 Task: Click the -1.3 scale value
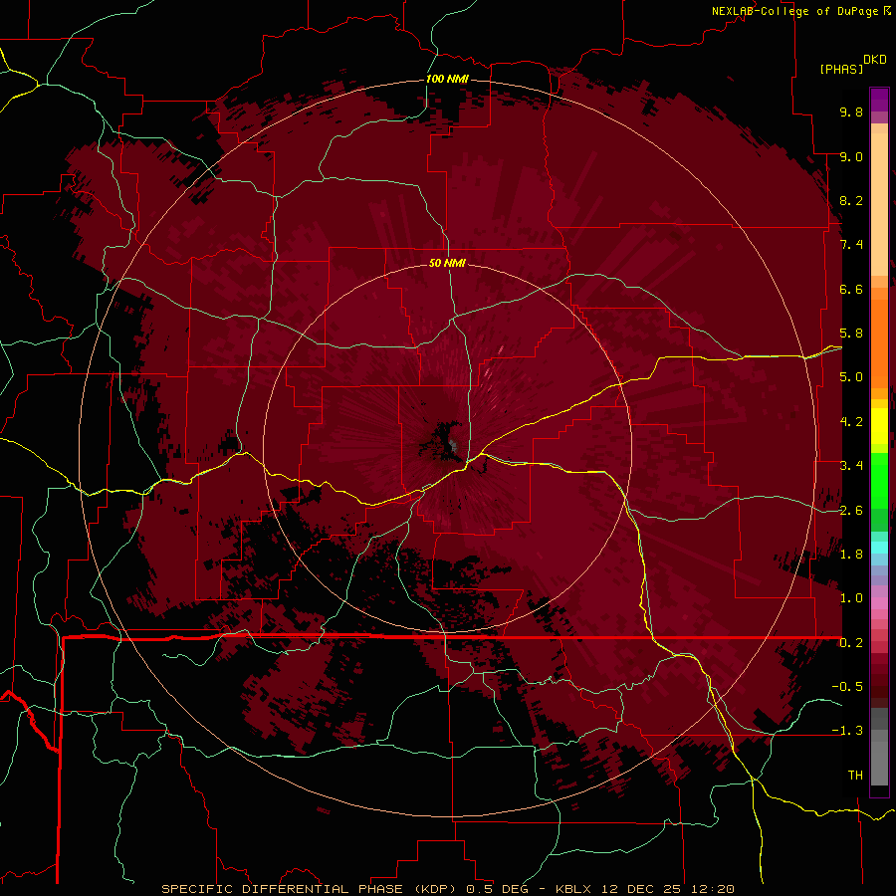click(x=847, y=731)
